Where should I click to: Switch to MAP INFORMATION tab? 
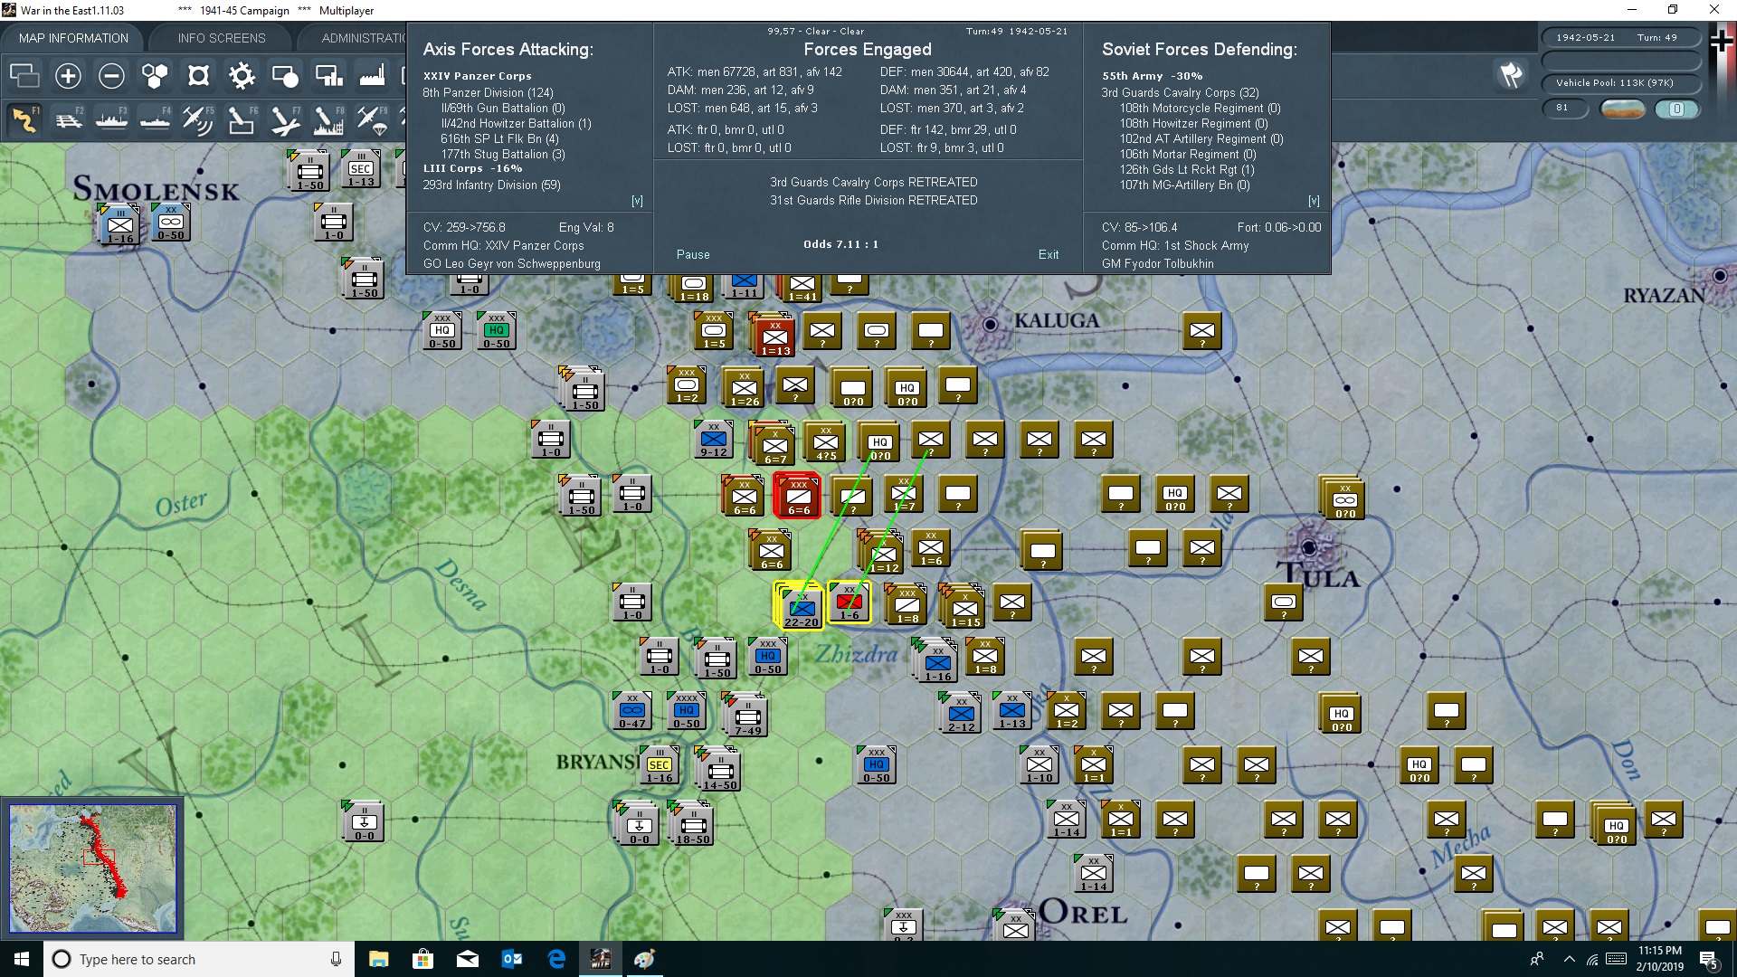[x=73, y=38]
